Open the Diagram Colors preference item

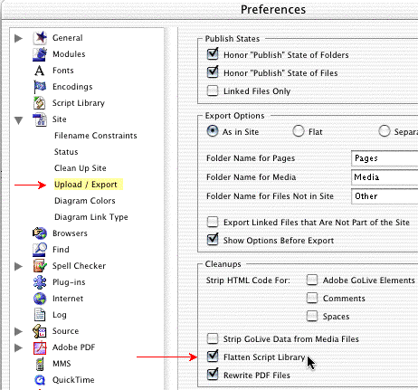click(85, 201)
